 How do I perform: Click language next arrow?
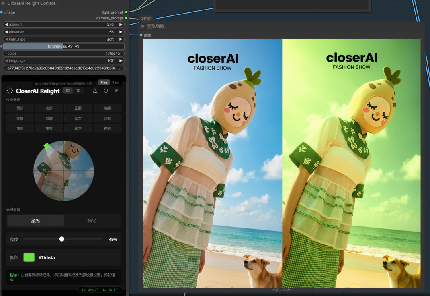click(x=121, y=61)
